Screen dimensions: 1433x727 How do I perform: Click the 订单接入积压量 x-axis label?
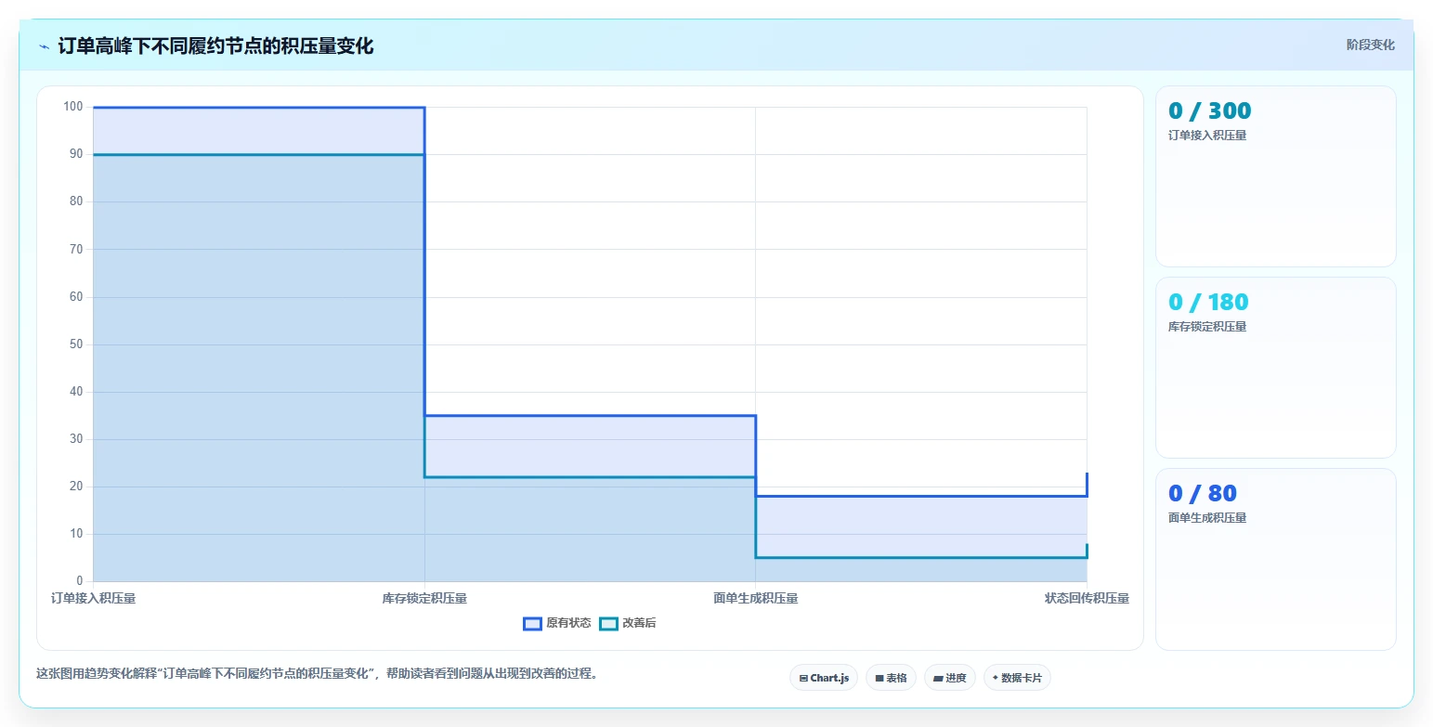pos(93,598)
